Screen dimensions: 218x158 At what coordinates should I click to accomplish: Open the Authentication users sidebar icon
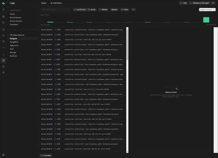pyautogui.click(x=3, y=35)
